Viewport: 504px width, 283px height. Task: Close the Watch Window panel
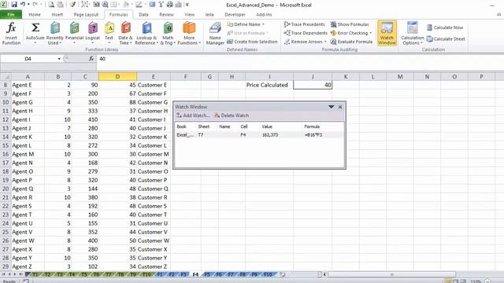[x=340, y=107]
